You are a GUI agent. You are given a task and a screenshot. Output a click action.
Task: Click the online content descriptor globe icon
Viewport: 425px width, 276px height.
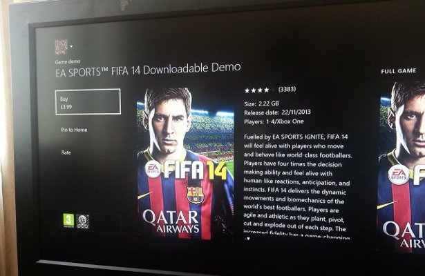coord(82,221)
